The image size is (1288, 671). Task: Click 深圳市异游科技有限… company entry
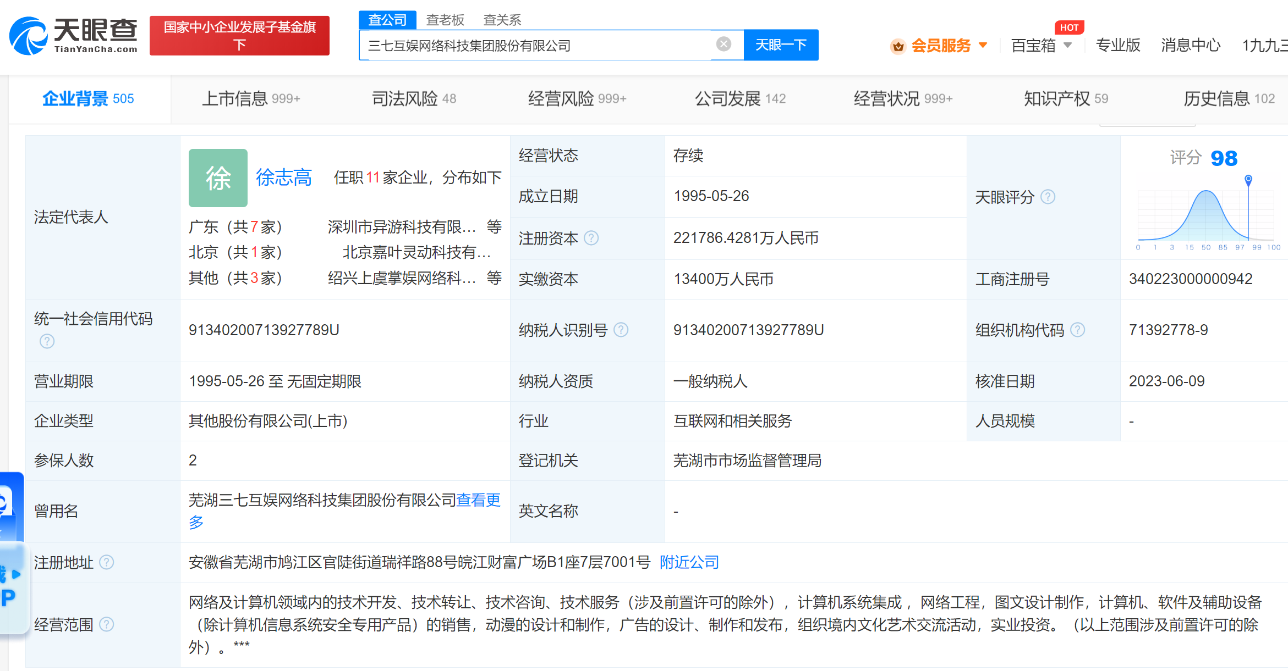401,226
